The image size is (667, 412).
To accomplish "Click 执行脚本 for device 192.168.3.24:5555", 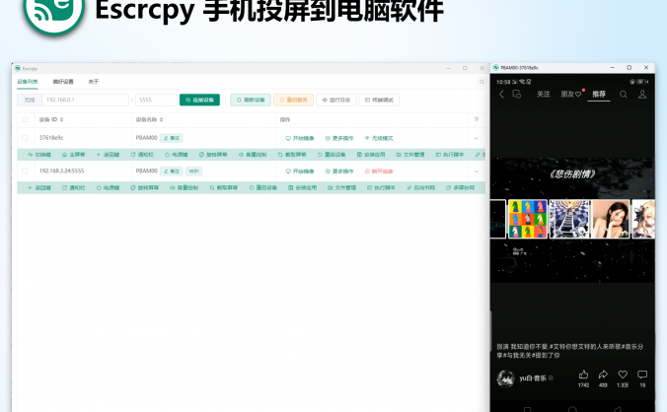I will click(x=381, y=187).
